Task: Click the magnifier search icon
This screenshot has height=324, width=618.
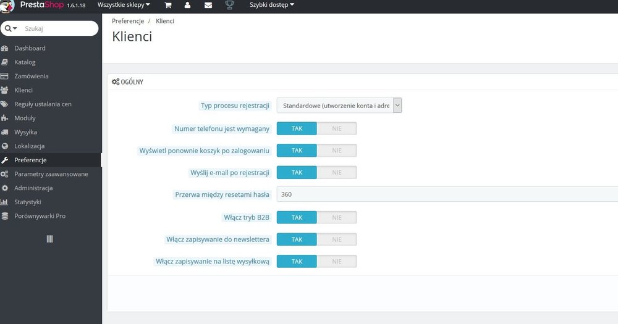Action: coord(8,28)
